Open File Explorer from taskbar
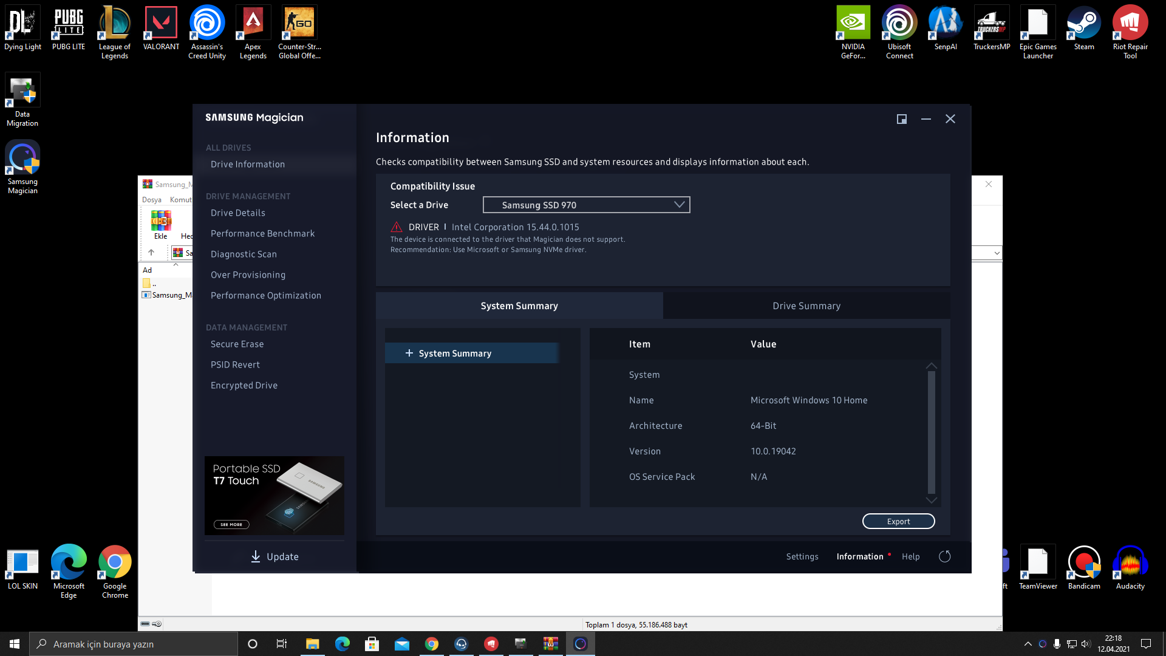This screenshot has width=1166, height=656. (312, 644)
